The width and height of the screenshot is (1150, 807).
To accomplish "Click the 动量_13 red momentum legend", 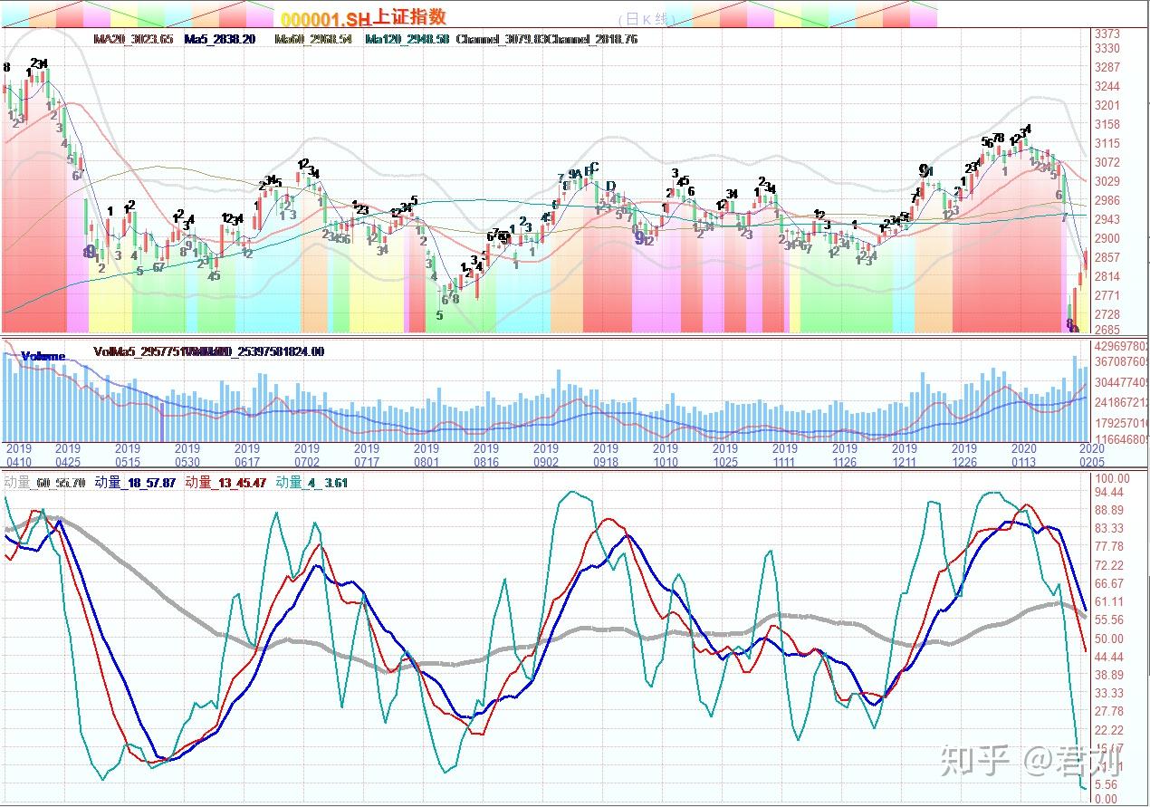I will [225, 483].
